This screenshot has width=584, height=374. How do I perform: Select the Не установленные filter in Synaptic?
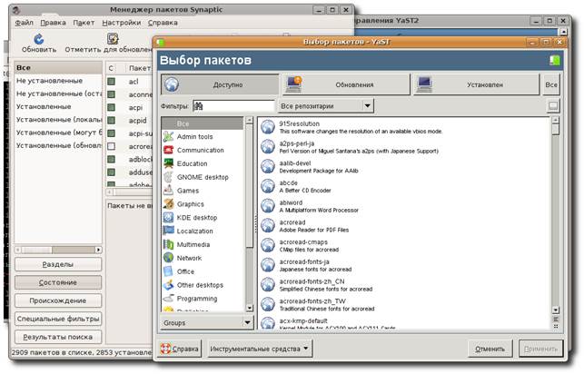[x=58, y=81]
